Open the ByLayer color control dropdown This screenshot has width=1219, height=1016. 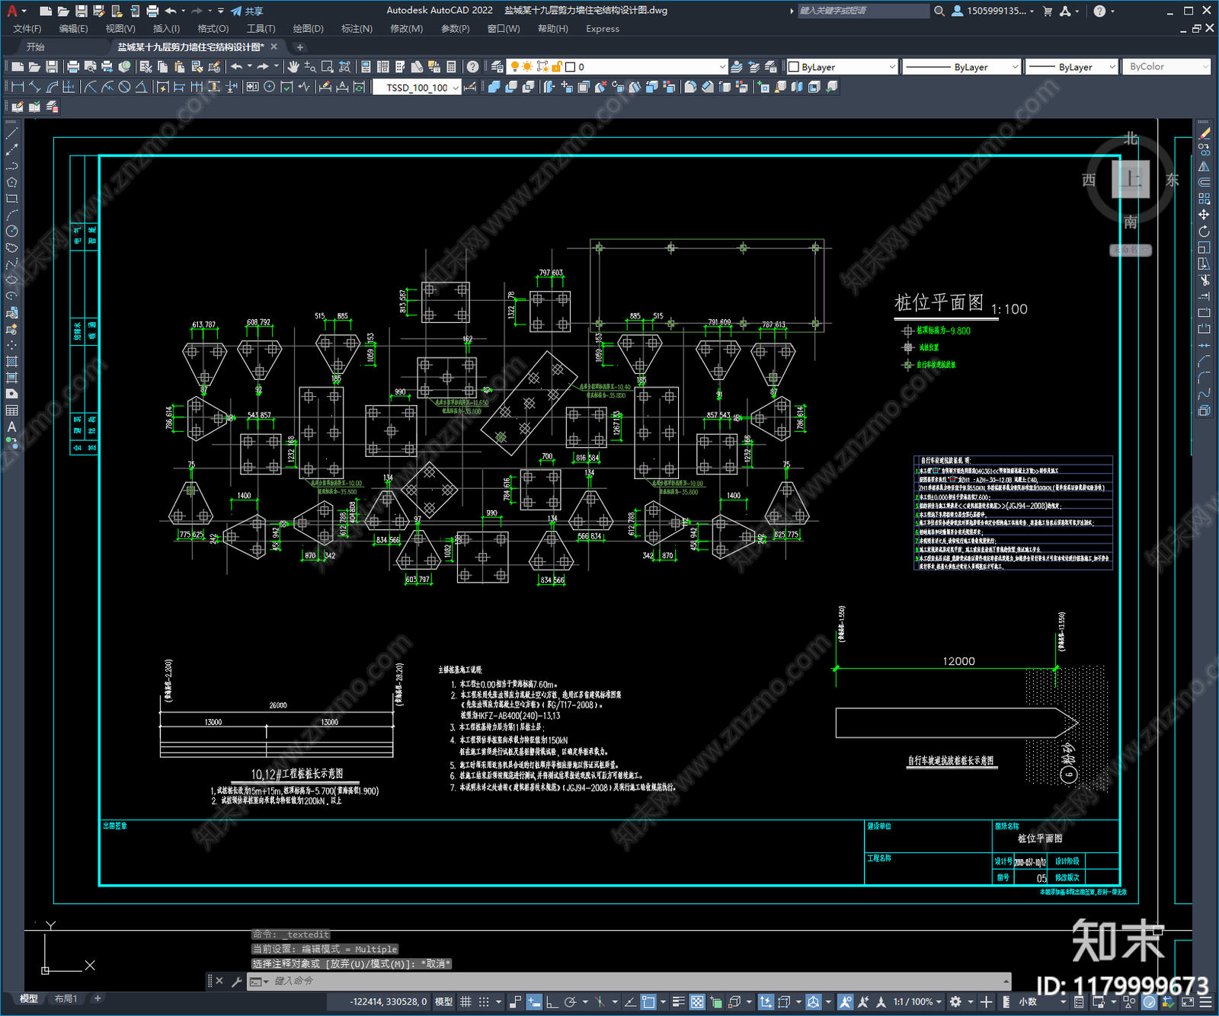pos(842,67)
